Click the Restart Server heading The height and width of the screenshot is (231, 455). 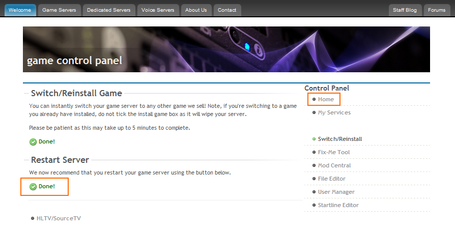[60, 160]
